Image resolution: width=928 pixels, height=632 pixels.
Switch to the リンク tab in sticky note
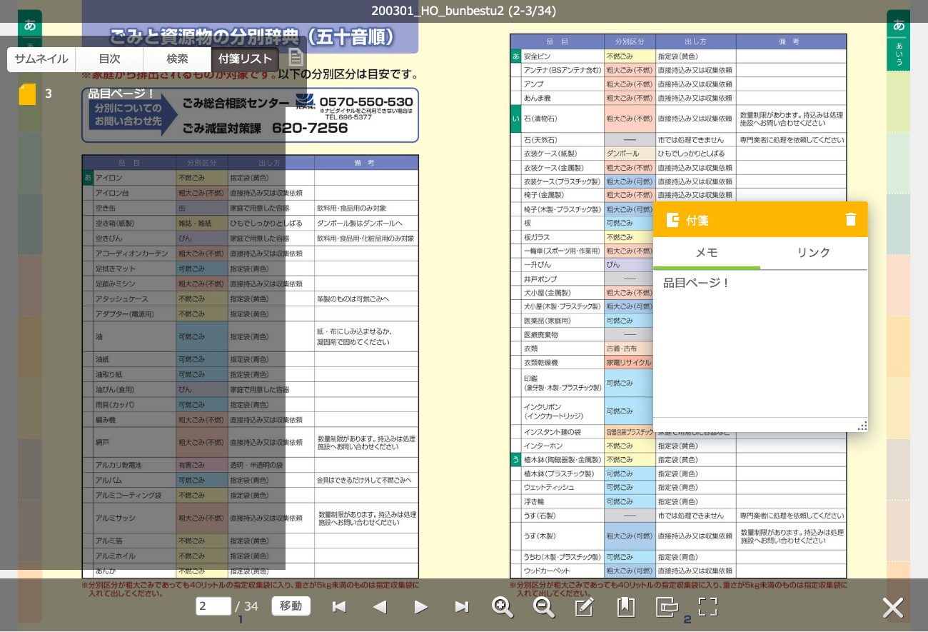pyautogui.click(x=814, y=253)
